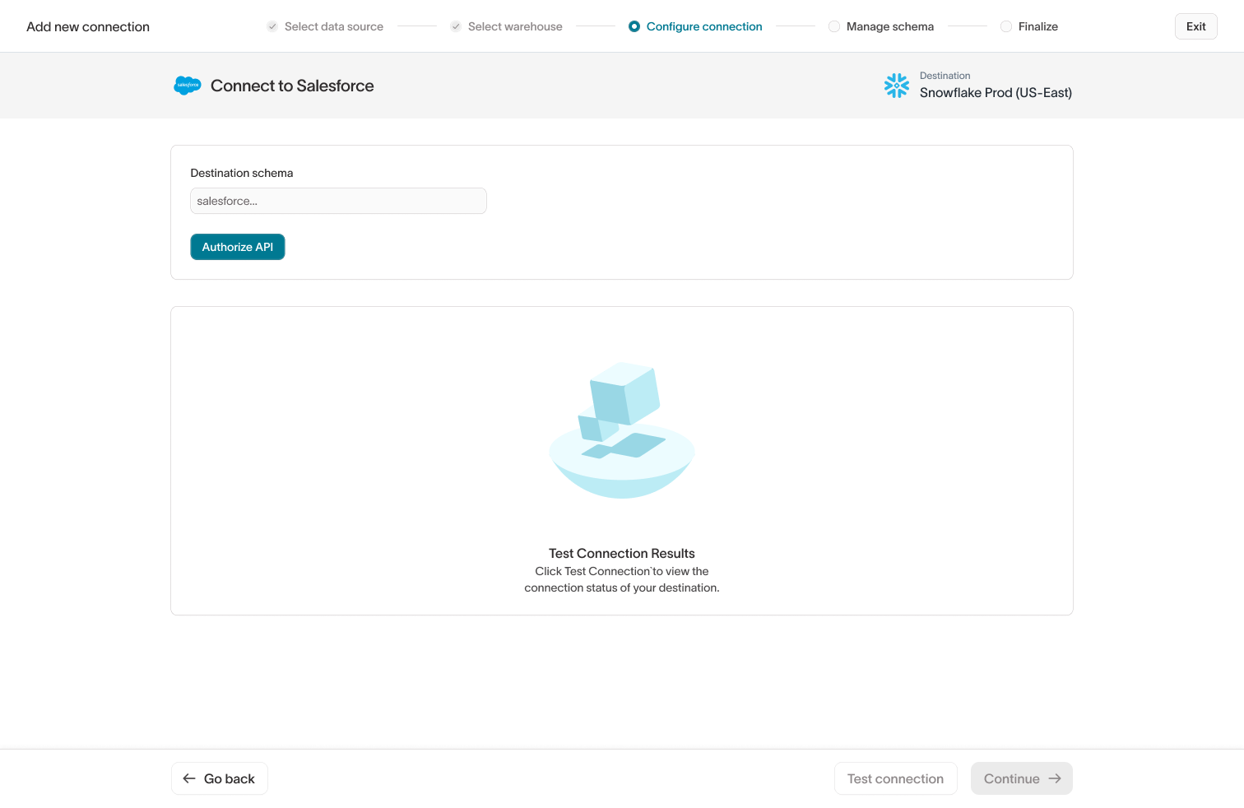Click the checkmark icon beside Select data source
Image resolution: width=1244 pixels, height=808 pixels.
[x=272, y=26]
